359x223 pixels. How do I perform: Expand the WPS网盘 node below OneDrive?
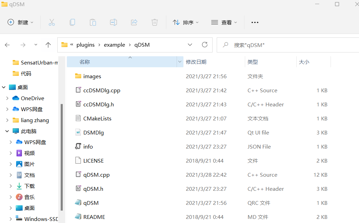[x=7, y=109]
